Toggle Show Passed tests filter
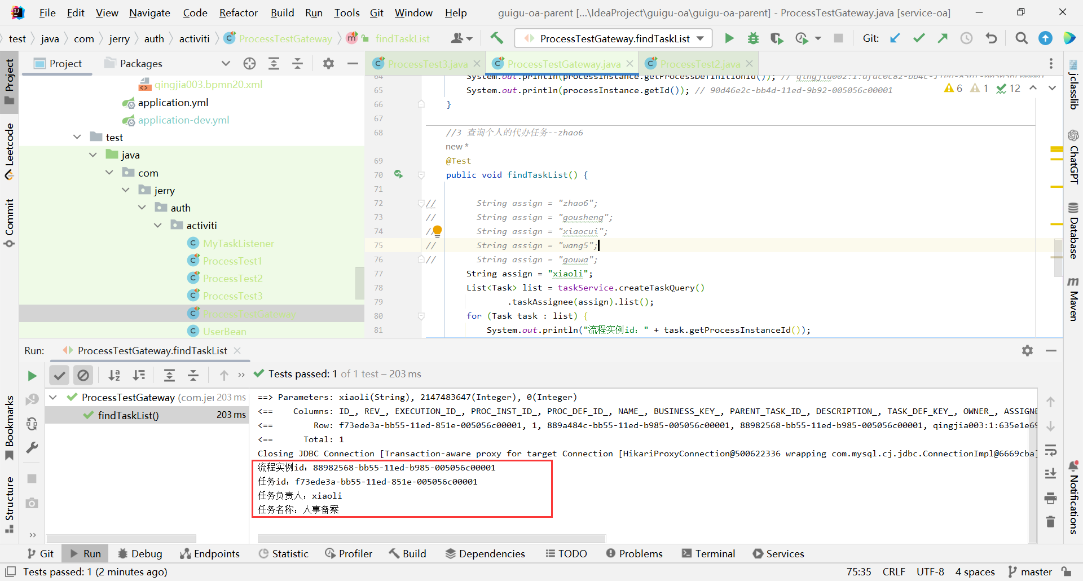This screenshot has width=1083, height=581. click(59, 376)
